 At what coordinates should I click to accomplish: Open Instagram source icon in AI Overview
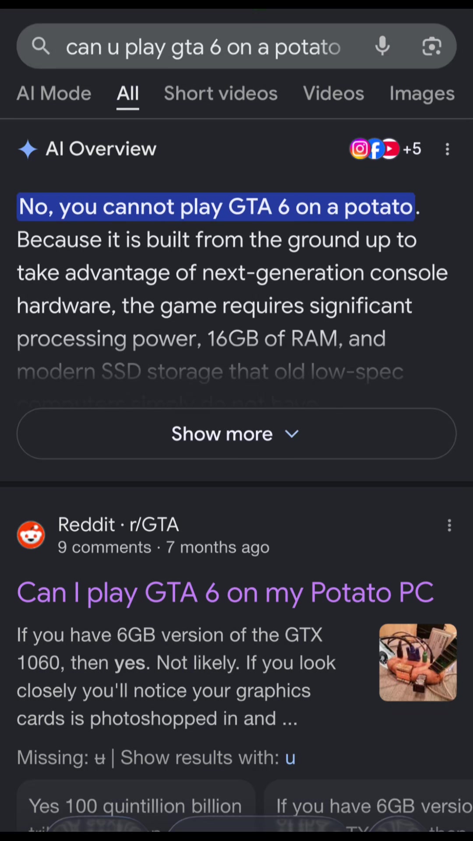[x=360, y=149]
